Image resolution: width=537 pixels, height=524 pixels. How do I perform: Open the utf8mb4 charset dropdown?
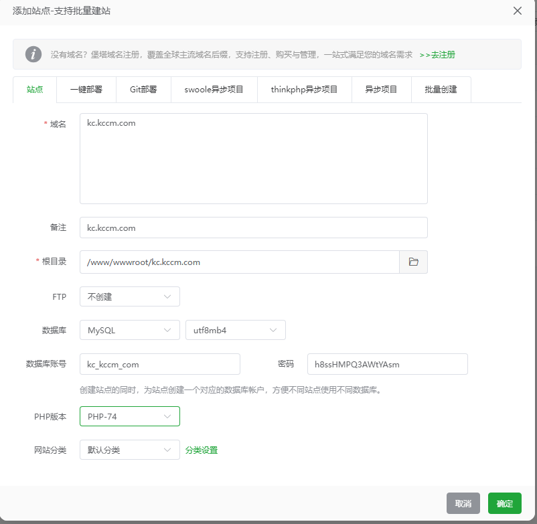pyautogui.click(x=236, y=330)
